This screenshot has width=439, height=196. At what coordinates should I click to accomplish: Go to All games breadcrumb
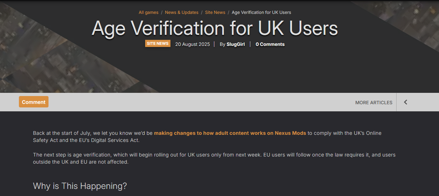pyautogui.click(x=148, y=12)
